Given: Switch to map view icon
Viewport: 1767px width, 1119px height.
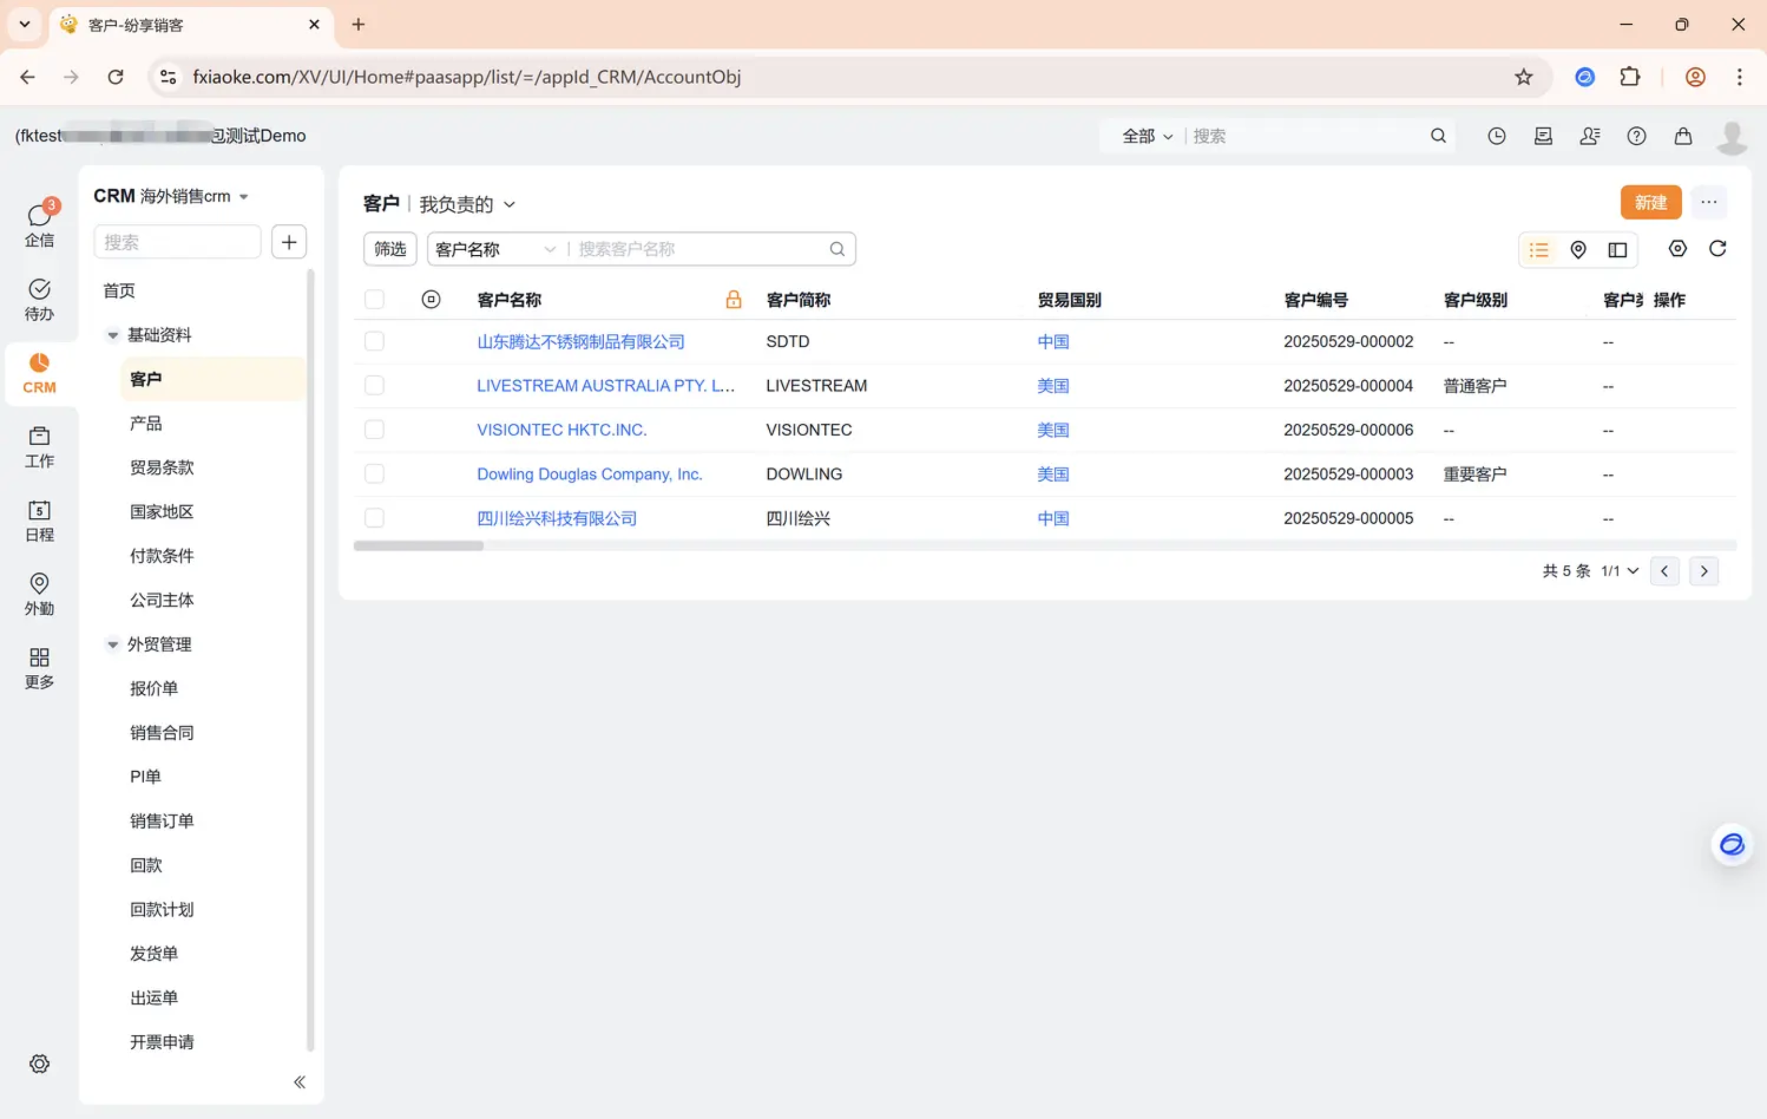Looking at the screenshot, I should (x=1577, y=250).
